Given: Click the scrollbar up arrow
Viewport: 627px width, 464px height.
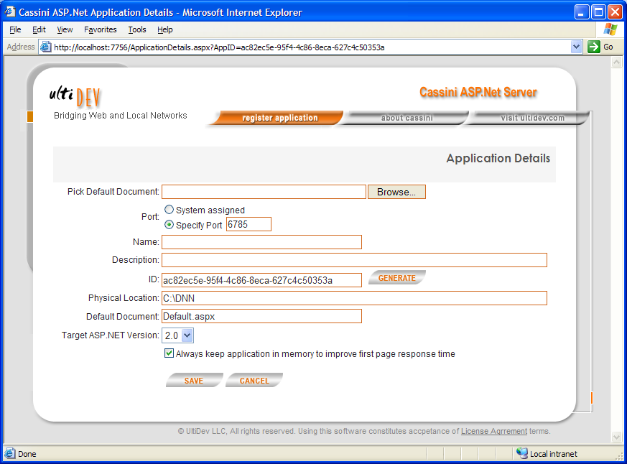Looking at the screenshot, I should click(x=617, y=62).
